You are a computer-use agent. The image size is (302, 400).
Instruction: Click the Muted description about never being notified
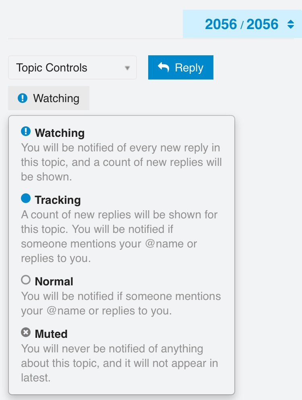[x=119, y=363]
